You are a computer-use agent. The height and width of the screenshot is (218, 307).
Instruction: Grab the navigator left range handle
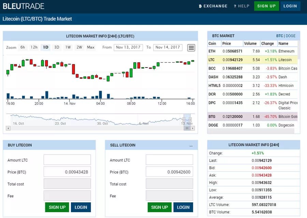(x=184, y=119)
